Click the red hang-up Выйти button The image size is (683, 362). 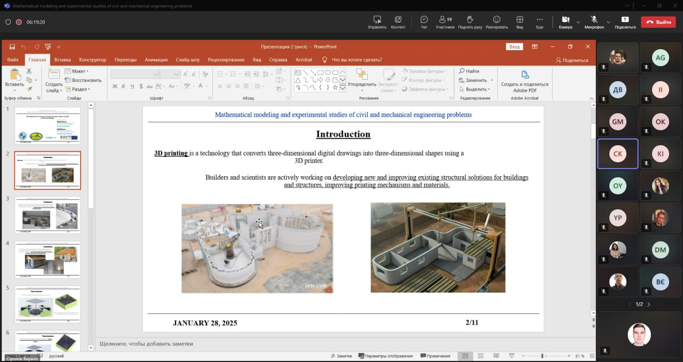pyautogui.click(x=658, y=22)
